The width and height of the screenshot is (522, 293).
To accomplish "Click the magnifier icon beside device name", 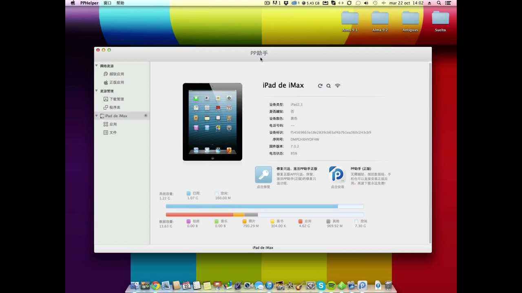I will click(328, 86).
